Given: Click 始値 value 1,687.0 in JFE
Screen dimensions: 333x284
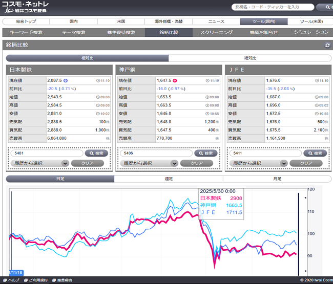Looking at the screenshot, I should (274, 97).
